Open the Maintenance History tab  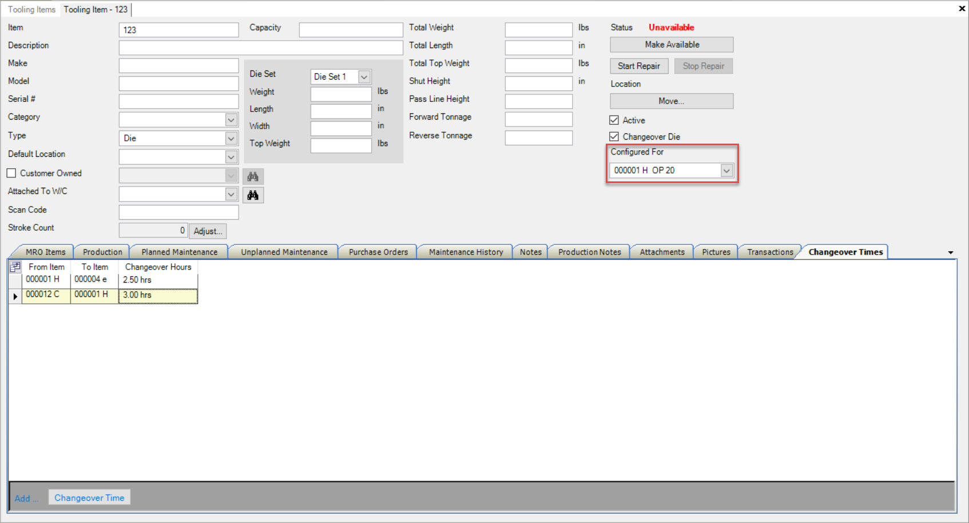pyautogui.click(x=466, y=252)
